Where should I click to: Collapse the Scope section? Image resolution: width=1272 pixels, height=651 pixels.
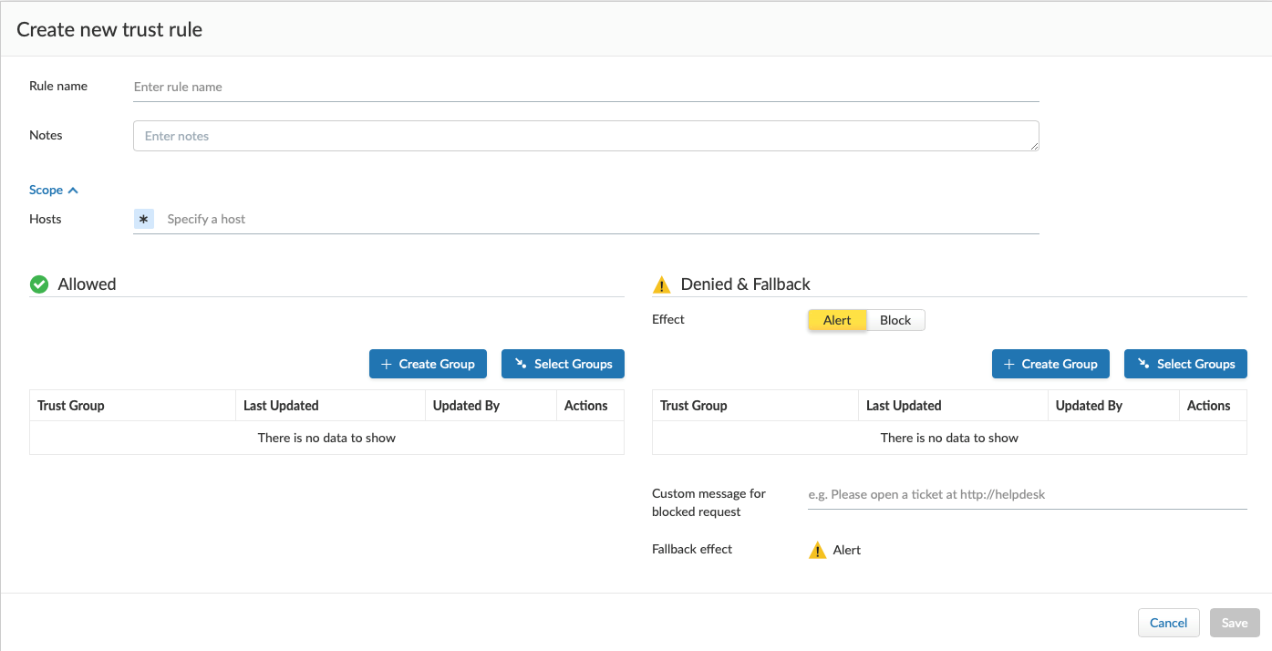click(x=54, y=190)
